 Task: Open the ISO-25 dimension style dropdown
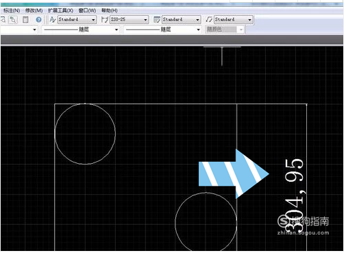[129, 20]
